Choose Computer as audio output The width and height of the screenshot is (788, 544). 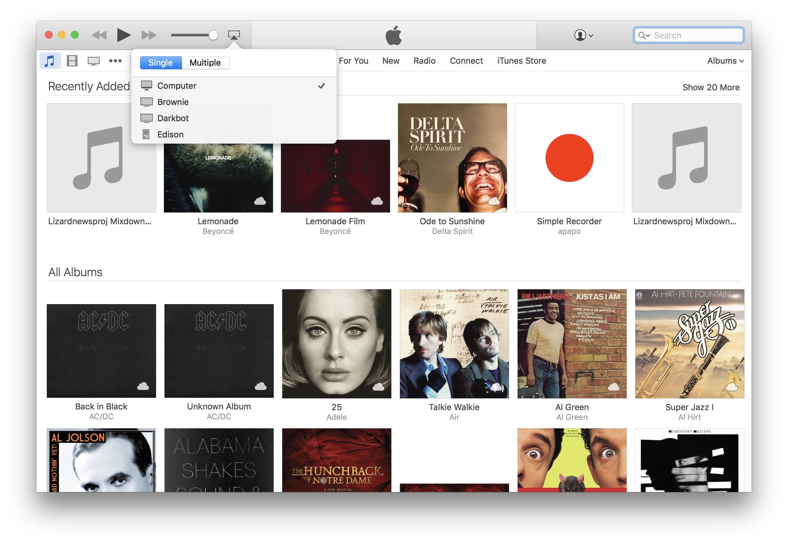pos(234,86)
